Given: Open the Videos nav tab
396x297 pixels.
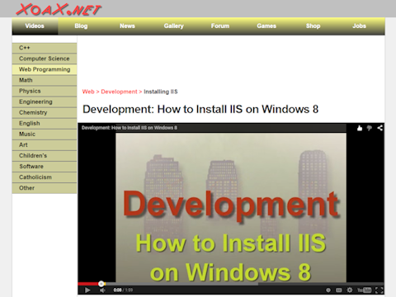Looking at the screenshot, I should pyautogui.click(x=35, y=26).
